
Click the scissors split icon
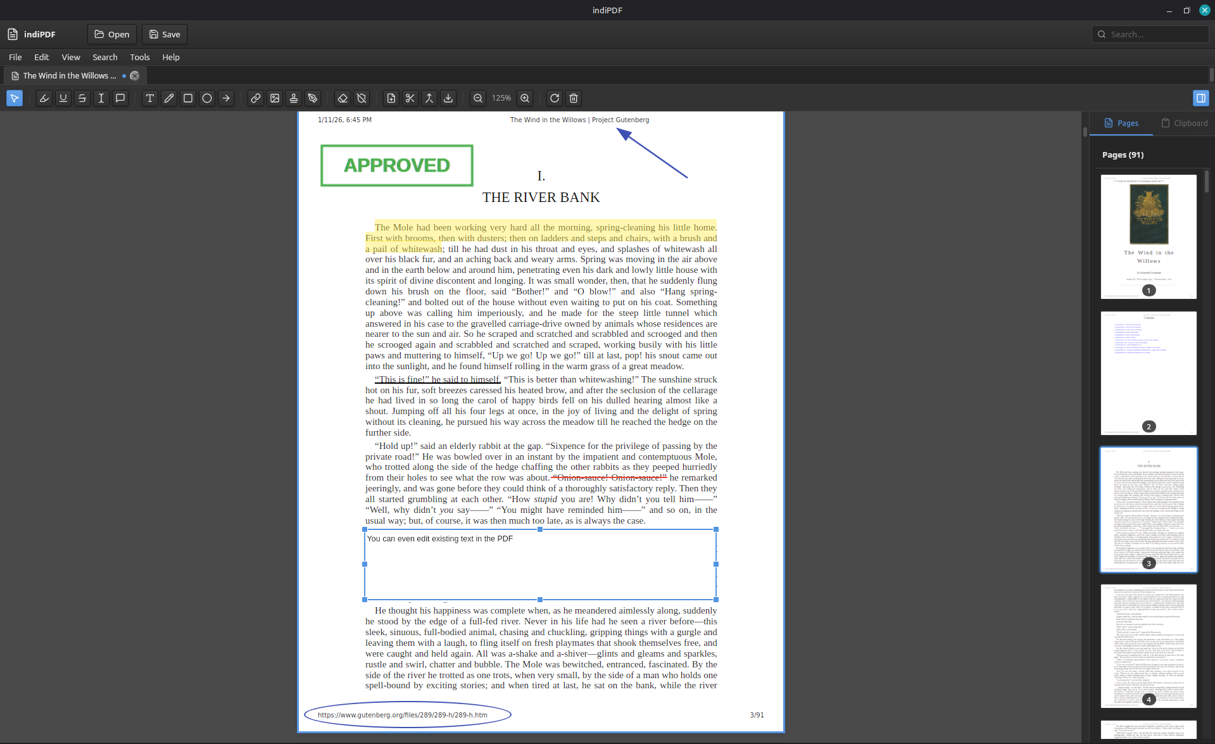pyautogui.click(x=410, y=98)
